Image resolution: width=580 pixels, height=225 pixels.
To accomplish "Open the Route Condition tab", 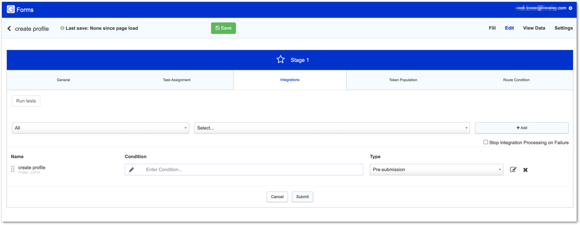I will point(516,80).
